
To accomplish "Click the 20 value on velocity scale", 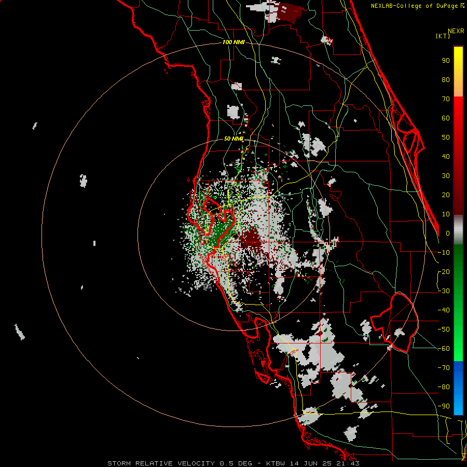I will tap(446, 195).
